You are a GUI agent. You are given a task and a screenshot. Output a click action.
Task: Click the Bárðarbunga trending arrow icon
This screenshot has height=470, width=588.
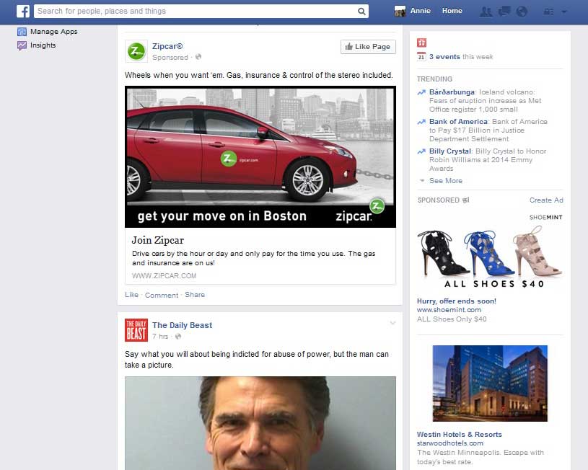[x=421, y=92]
